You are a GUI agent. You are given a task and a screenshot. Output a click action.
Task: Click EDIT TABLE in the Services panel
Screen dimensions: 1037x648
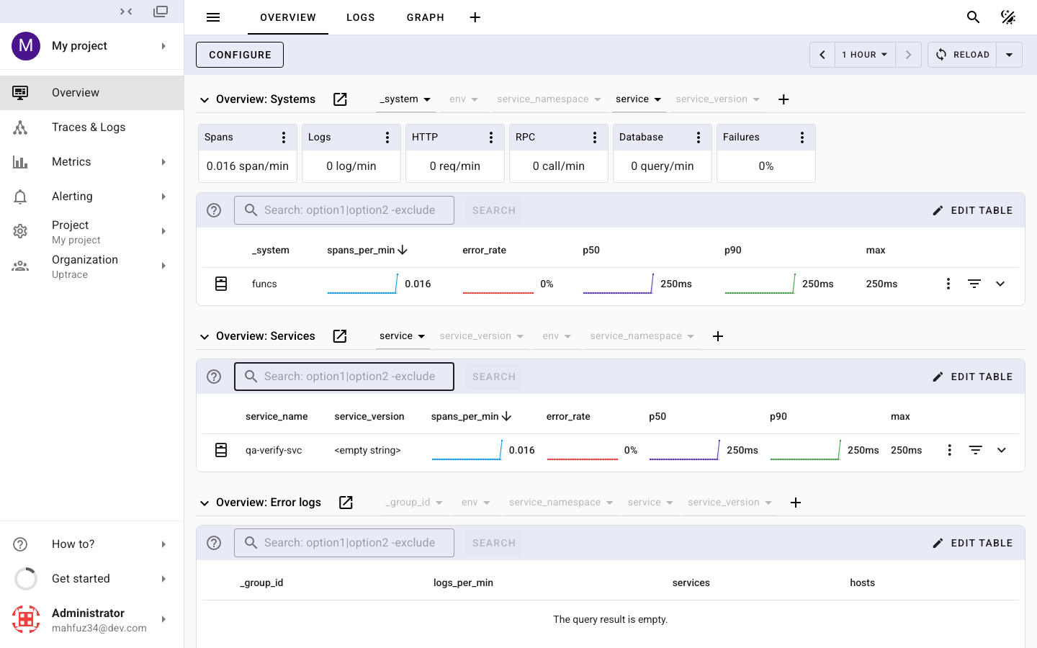coord(973,377)
